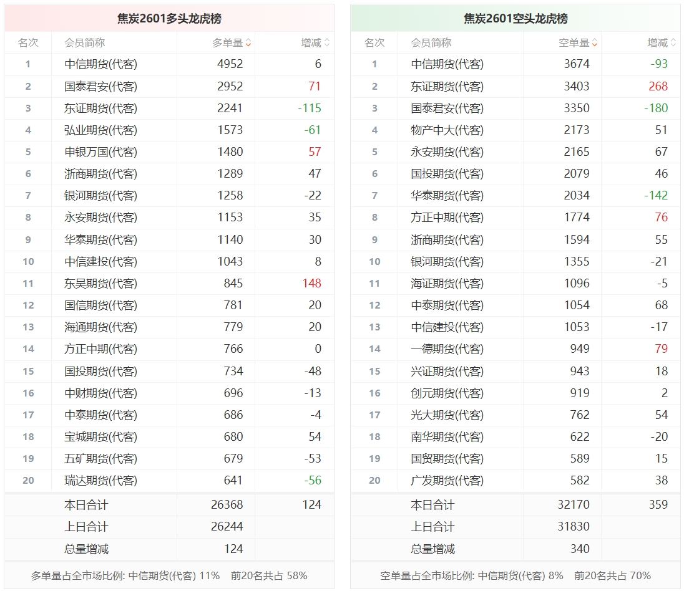Select 广发期货(代客) row name
This screenshot has width=684, height=591.
tap(447, 480)
